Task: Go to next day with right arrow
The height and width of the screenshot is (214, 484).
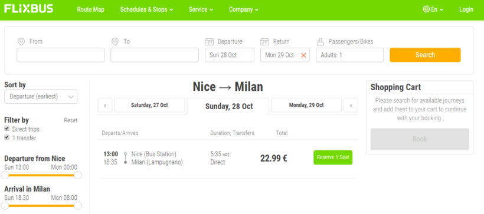Action: click(x=351, y=105)
